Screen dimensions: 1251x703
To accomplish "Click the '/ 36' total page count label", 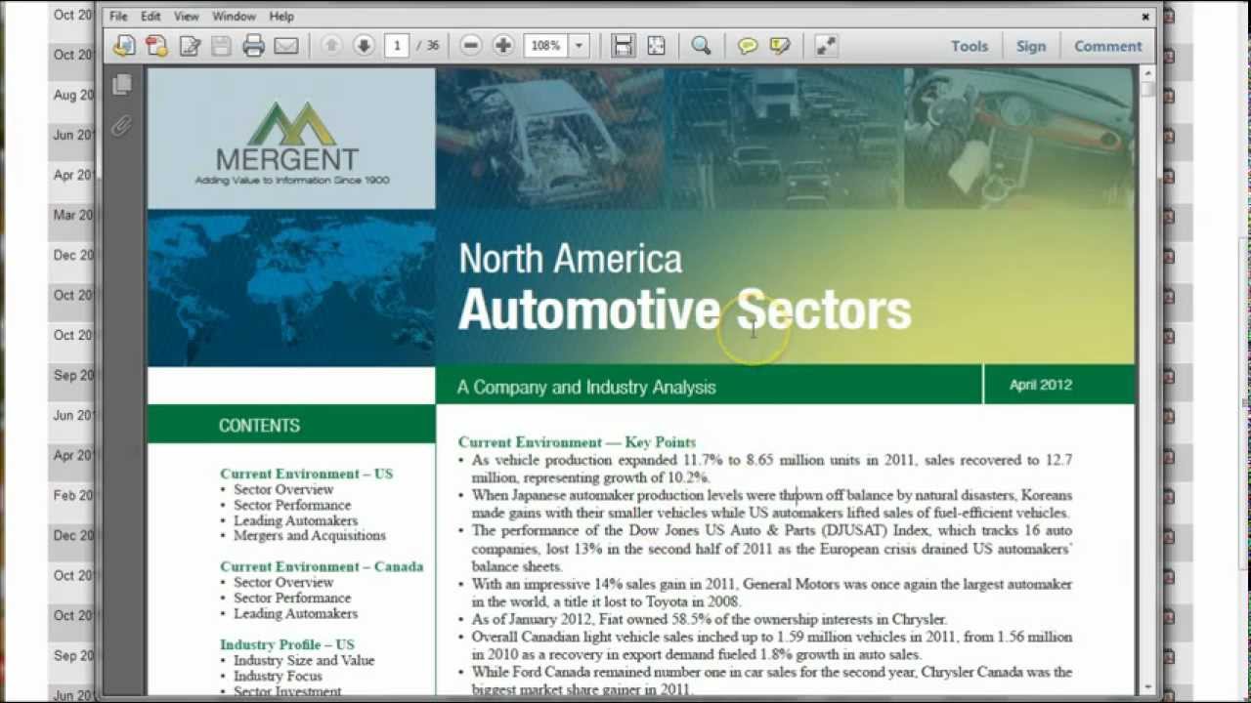I will click(427, 46).
